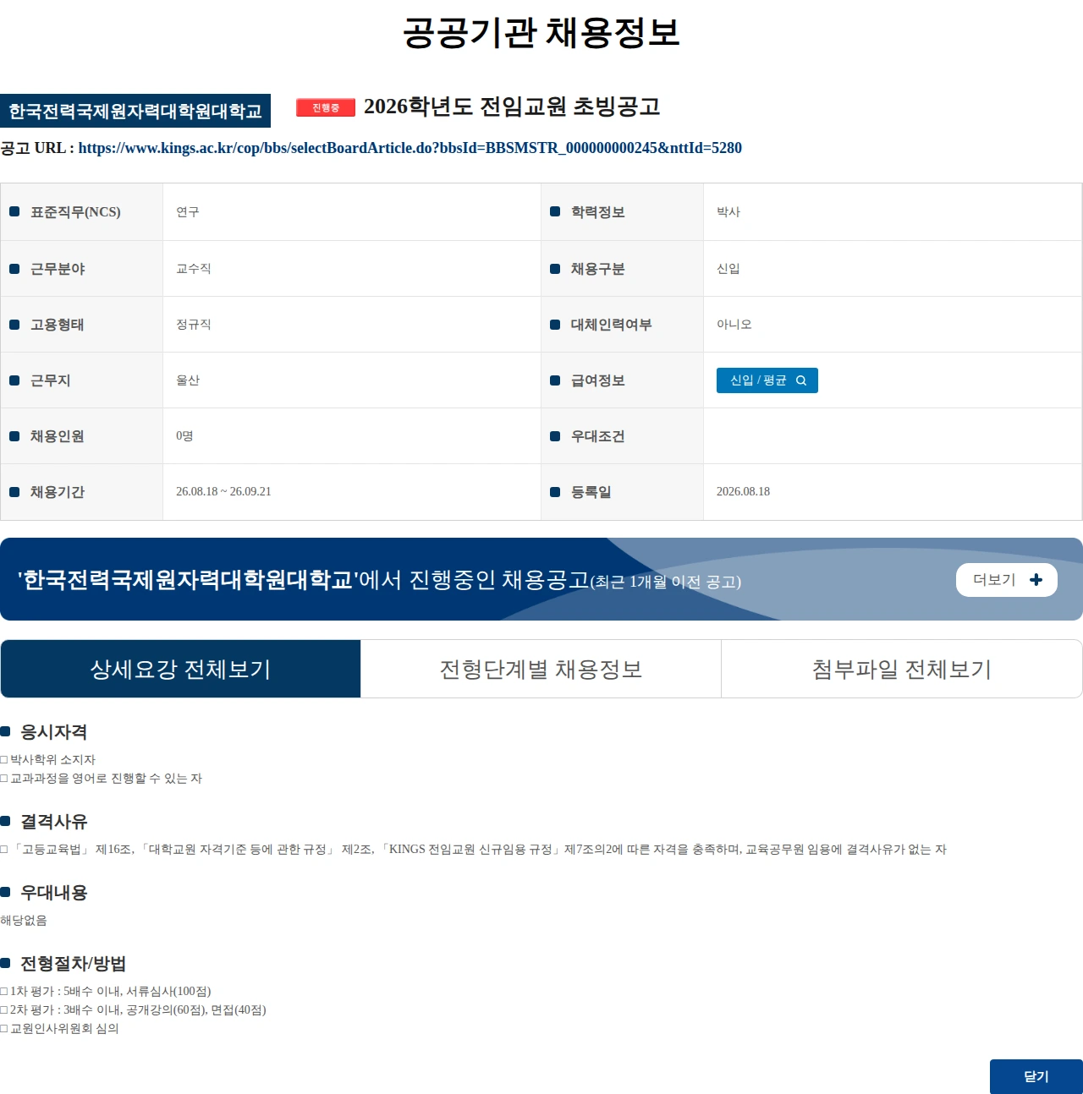The image size is (1083, 1094).
Task: Click the plus icon beside 더보기
Action: pos(1036,580)
